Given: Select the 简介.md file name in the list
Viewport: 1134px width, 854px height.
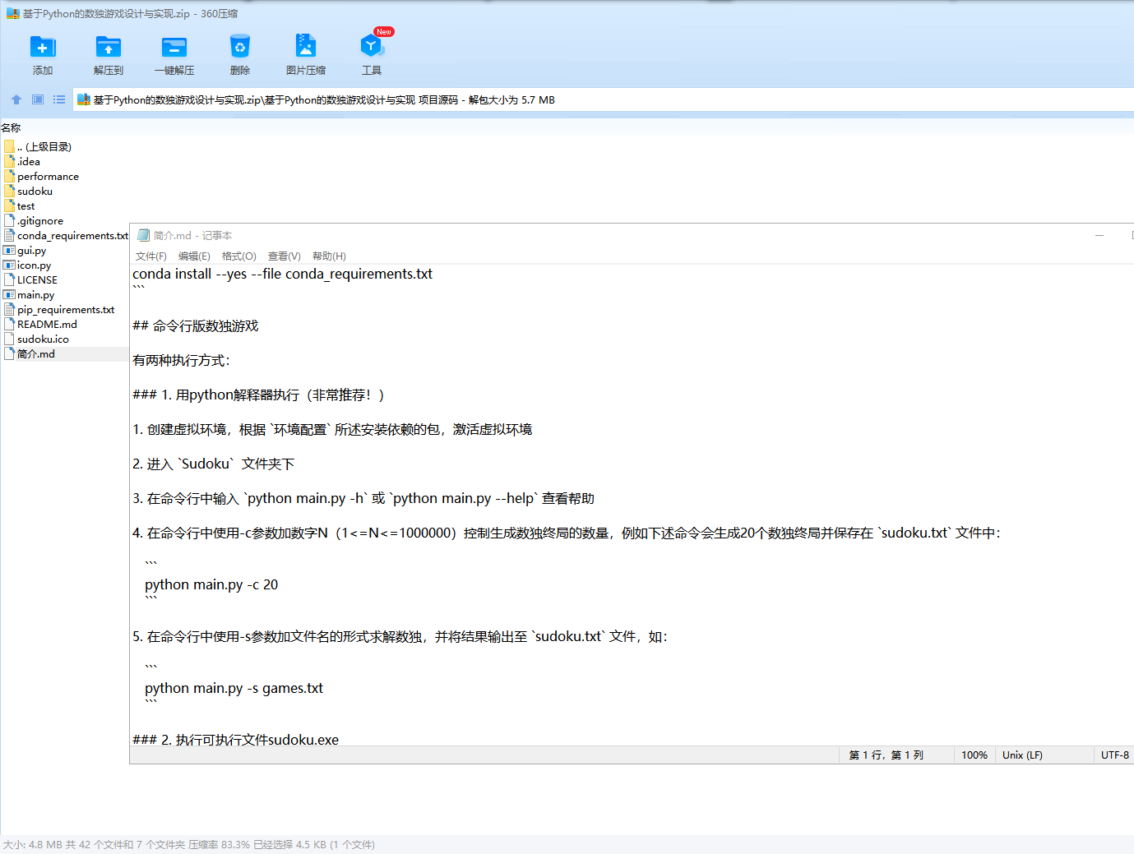Looking at the screenshot, I should [36, 353].
